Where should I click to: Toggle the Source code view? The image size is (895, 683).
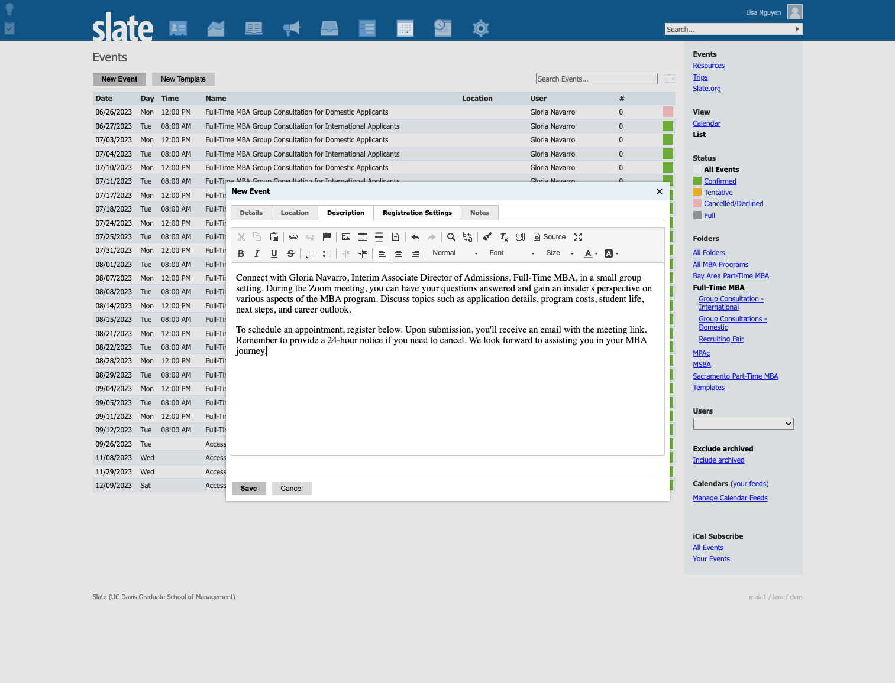tap(550, 237)
